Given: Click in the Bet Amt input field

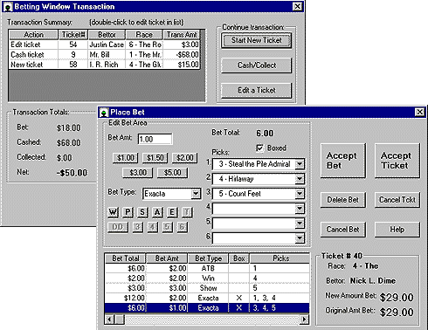Looking at the screenshot, I should pyautogui.click(x=155, y=139).
